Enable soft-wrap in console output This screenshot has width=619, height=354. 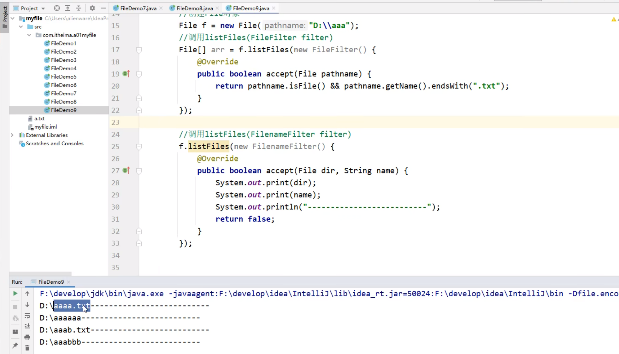(27, 316)
